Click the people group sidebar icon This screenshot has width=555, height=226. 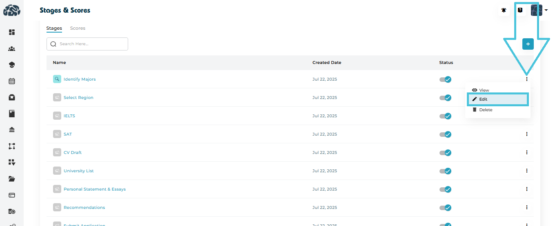pos(12,49)
